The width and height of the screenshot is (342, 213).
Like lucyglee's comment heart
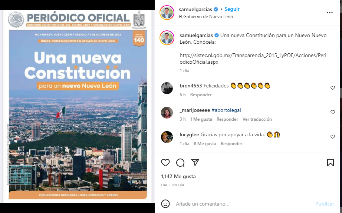(x=333, y=137)
